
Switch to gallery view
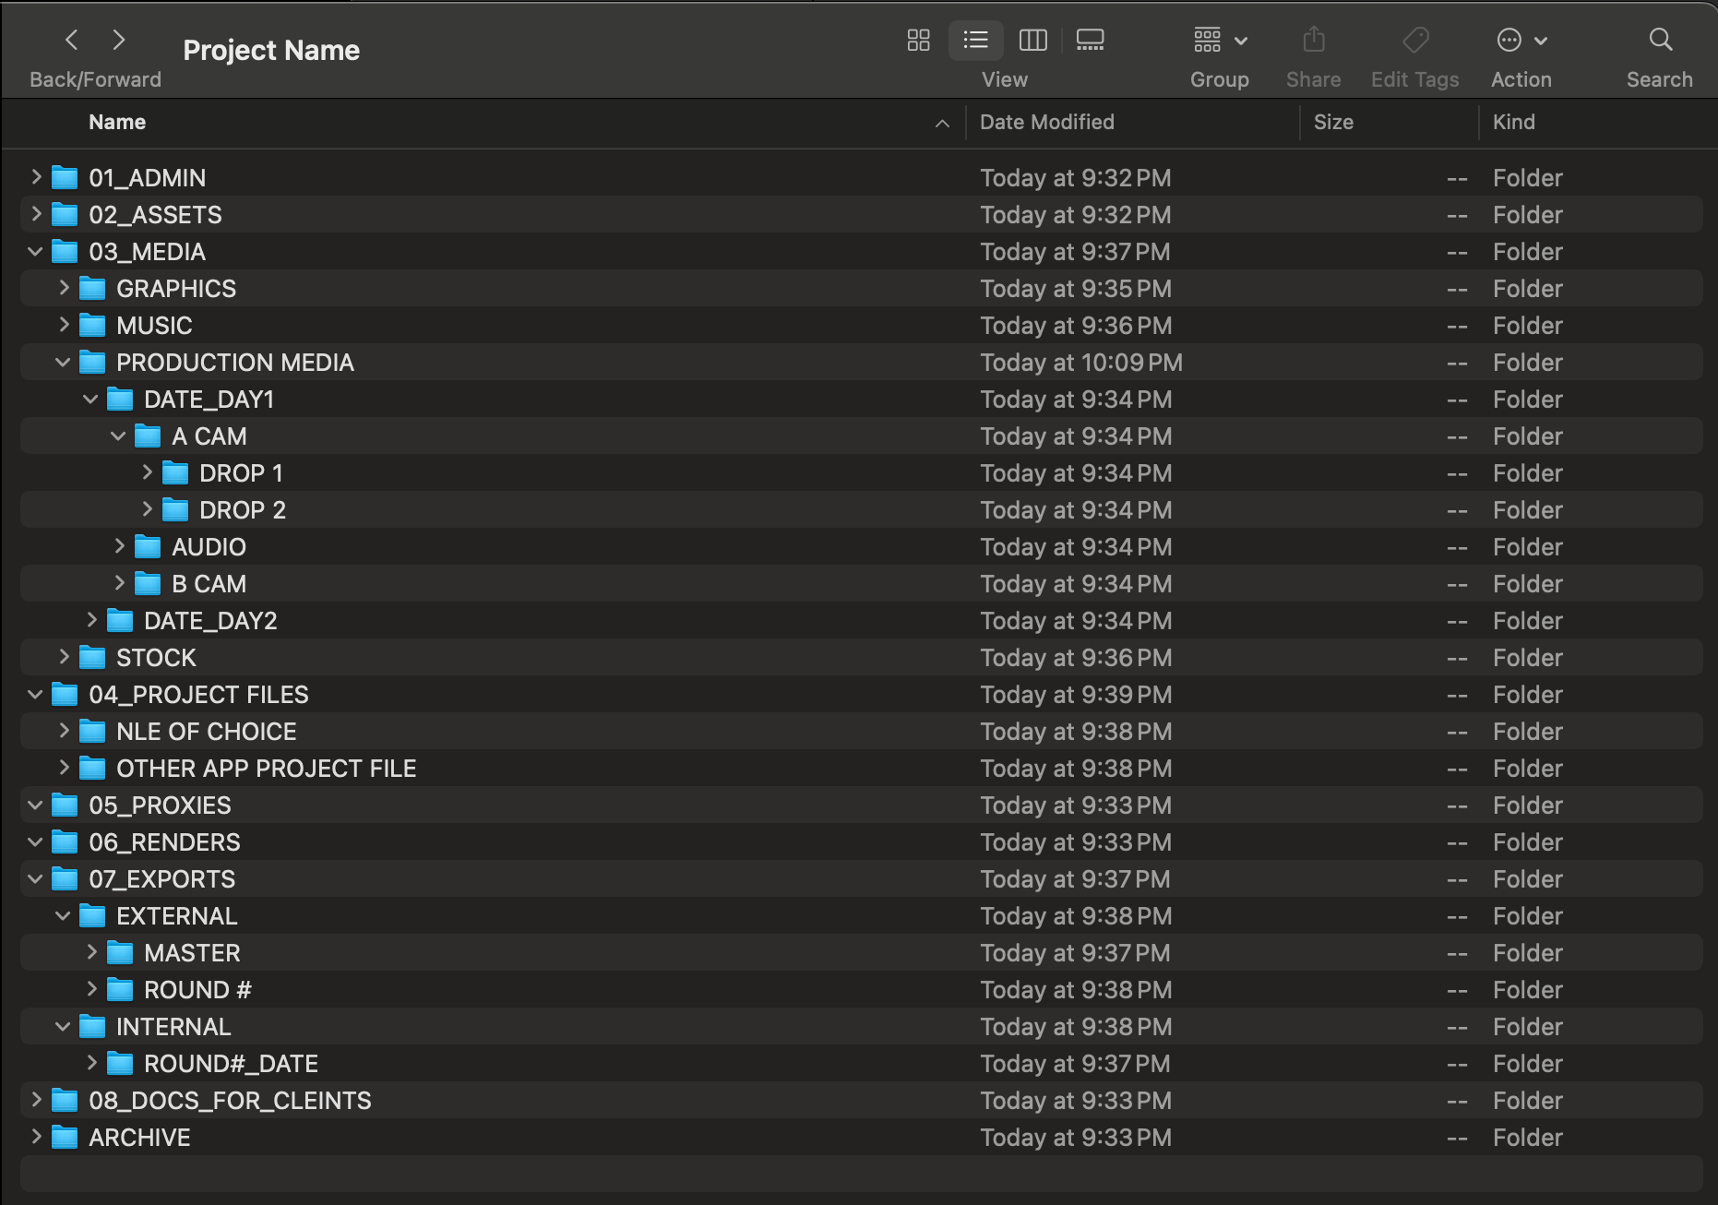point(1090,40)
